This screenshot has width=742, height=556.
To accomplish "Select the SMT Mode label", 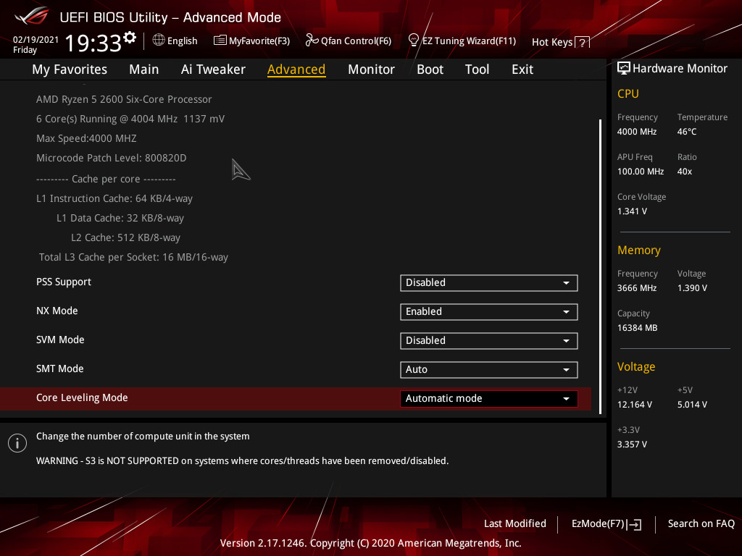I will point(59,368).
